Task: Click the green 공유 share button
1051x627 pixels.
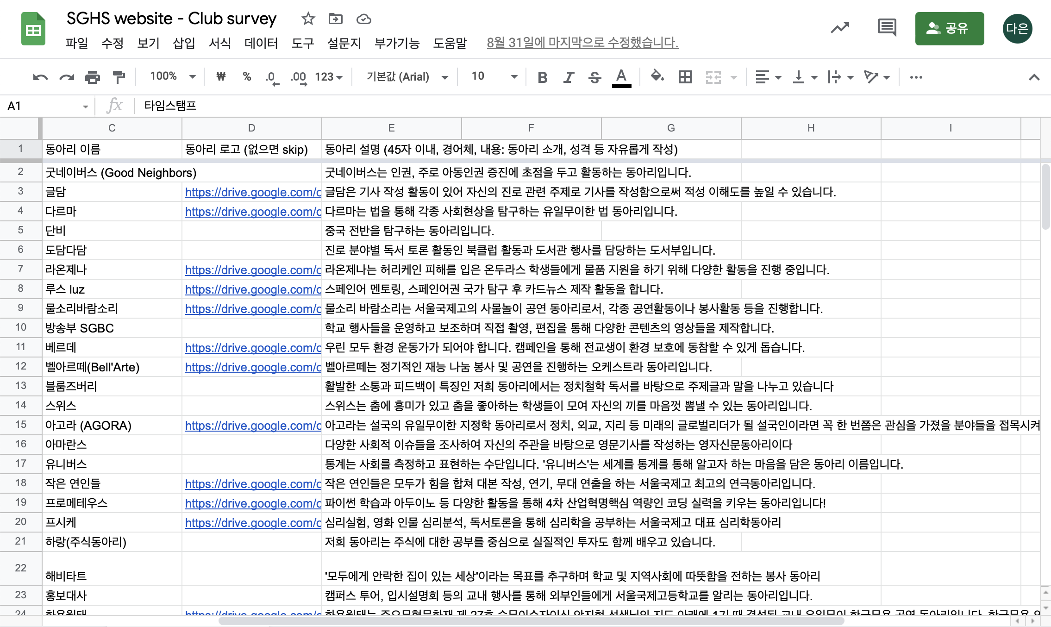Action: coord(949,29)
